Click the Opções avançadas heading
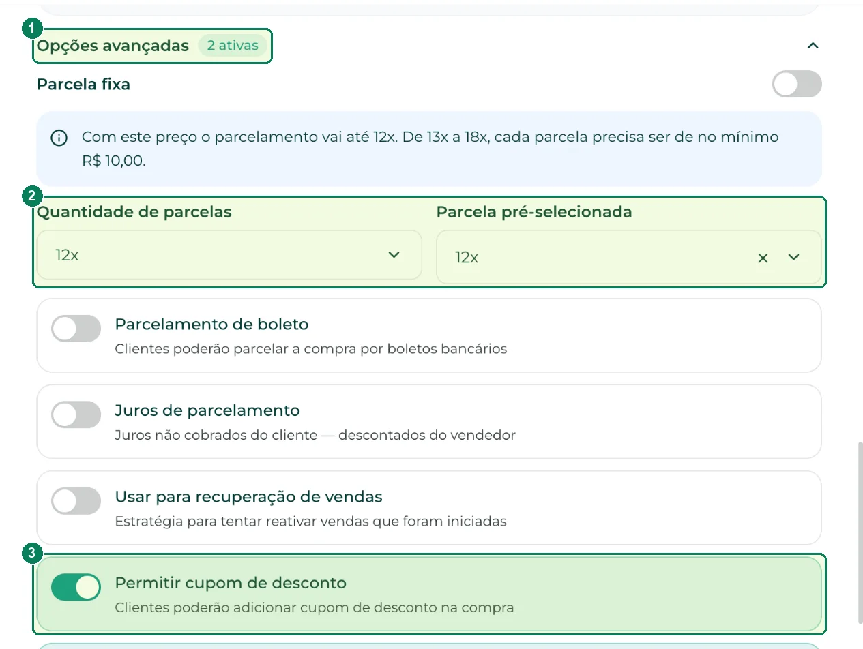863x649 pixels. 113,46
